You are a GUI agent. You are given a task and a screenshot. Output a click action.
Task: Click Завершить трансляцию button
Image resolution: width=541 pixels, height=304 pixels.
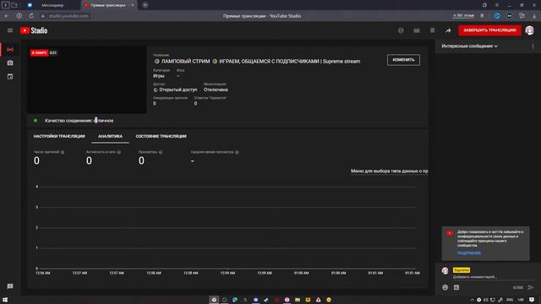point(489,30)
